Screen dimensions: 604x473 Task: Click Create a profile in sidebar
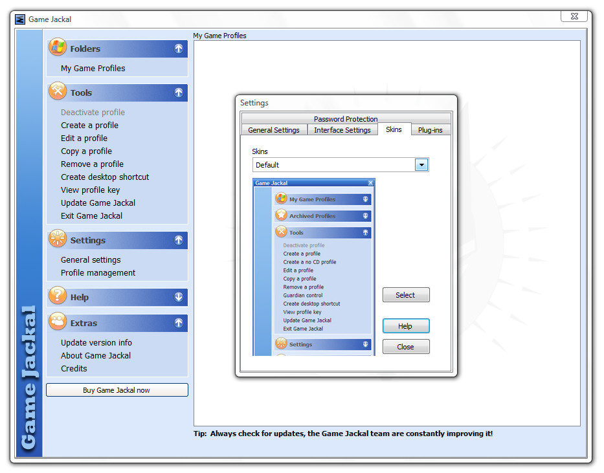point(89,125)
